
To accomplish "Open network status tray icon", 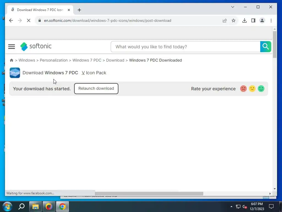I will 238,206.
